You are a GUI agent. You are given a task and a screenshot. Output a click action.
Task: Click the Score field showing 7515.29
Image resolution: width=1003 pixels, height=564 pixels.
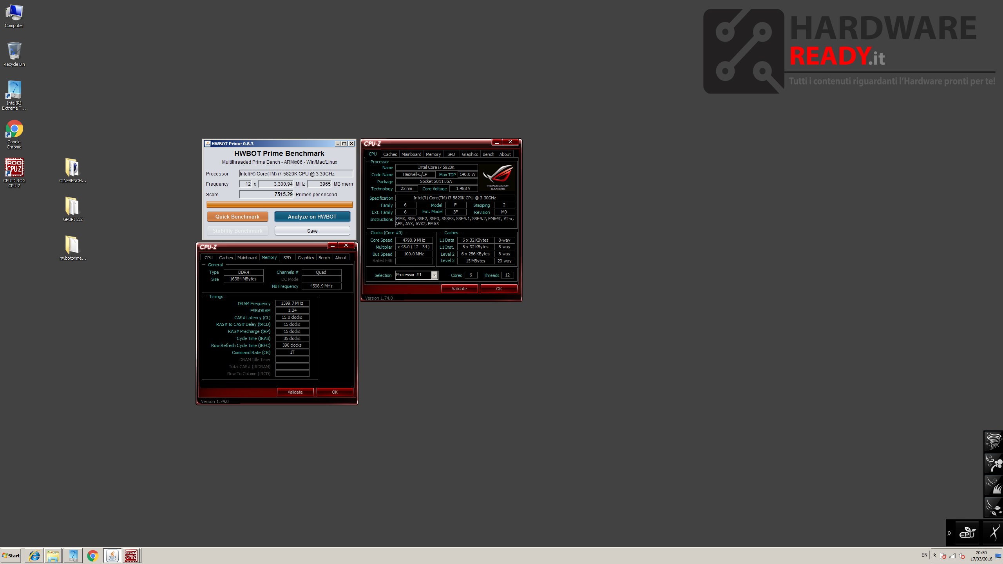266,194
